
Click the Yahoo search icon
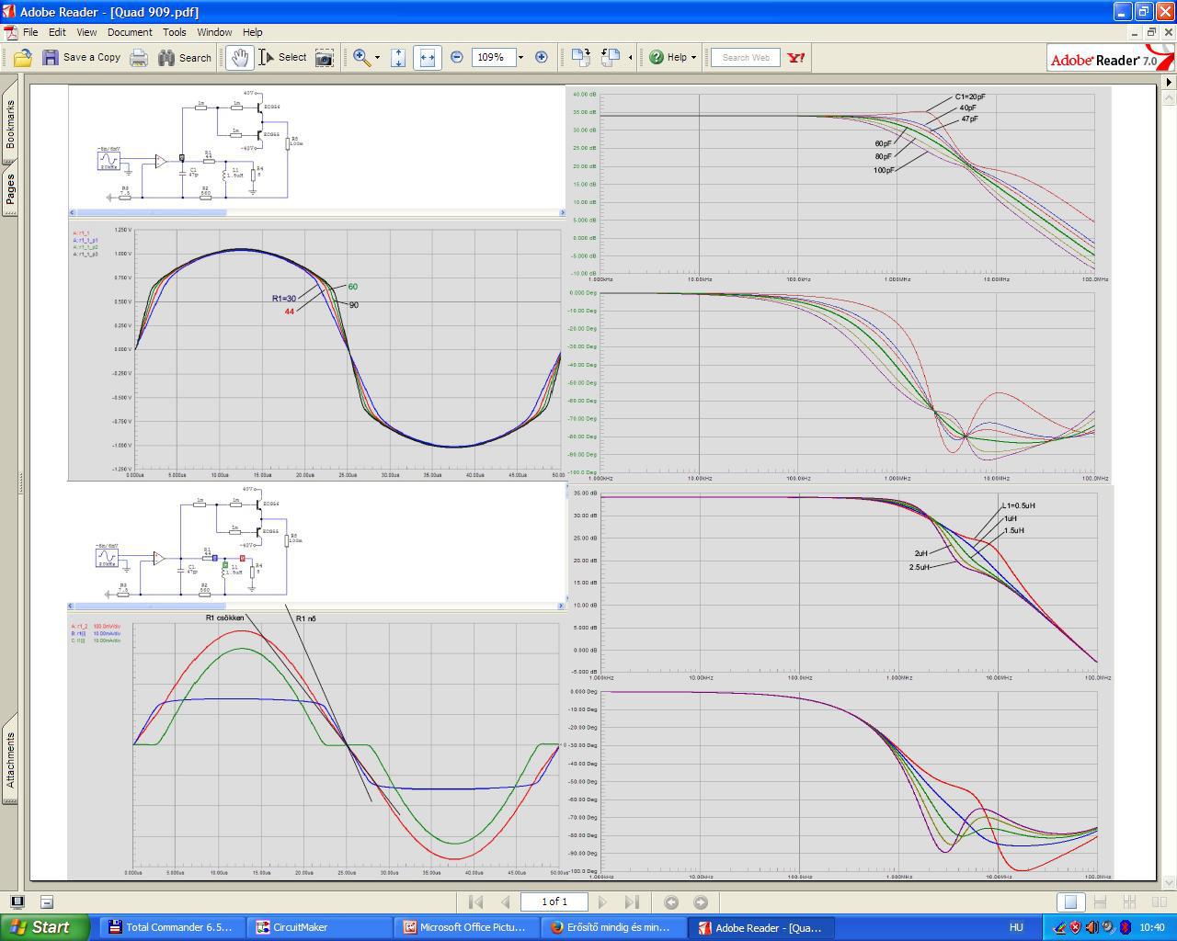[796, 58]
